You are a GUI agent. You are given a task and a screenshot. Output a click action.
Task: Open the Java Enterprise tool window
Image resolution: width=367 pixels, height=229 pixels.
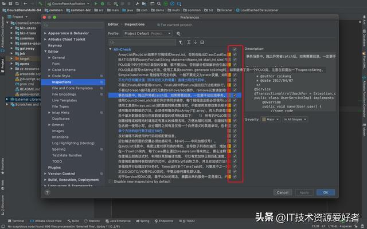click(x=118, y=221)
